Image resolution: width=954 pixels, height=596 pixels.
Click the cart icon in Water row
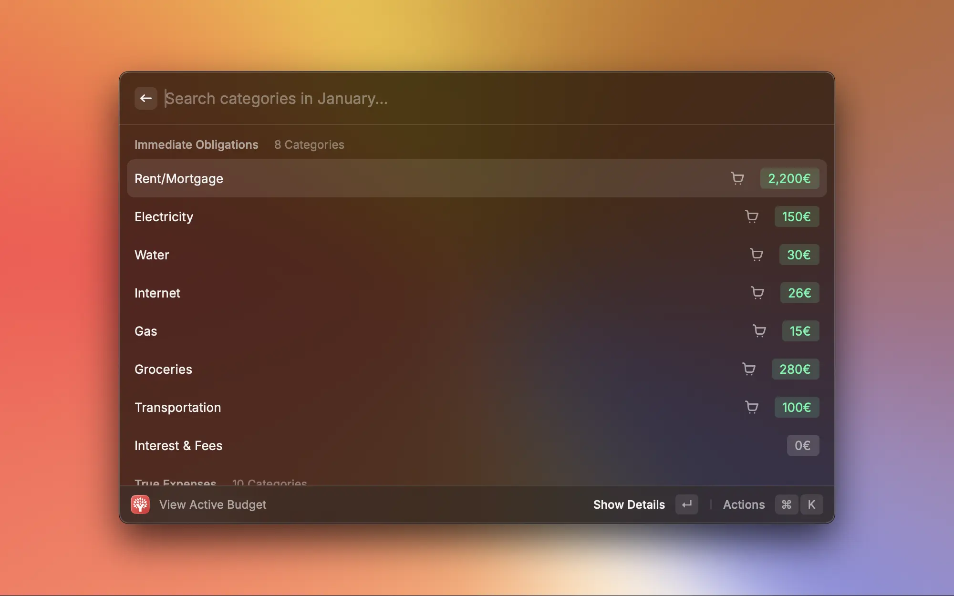(757, 255)
